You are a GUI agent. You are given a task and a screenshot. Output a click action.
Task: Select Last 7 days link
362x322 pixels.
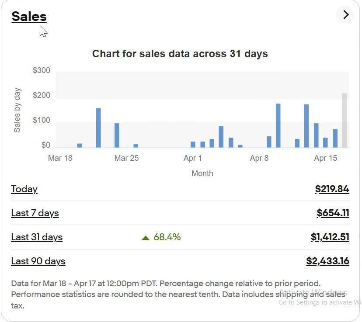click(x=35, y=213)
